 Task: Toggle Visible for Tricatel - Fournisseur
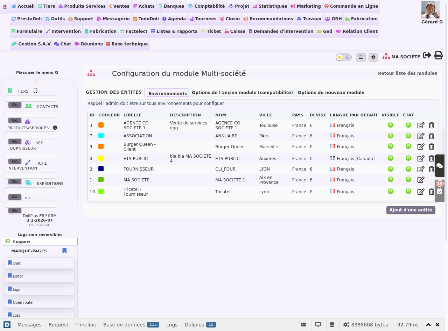pyautogui.click(x=391, y=191)
